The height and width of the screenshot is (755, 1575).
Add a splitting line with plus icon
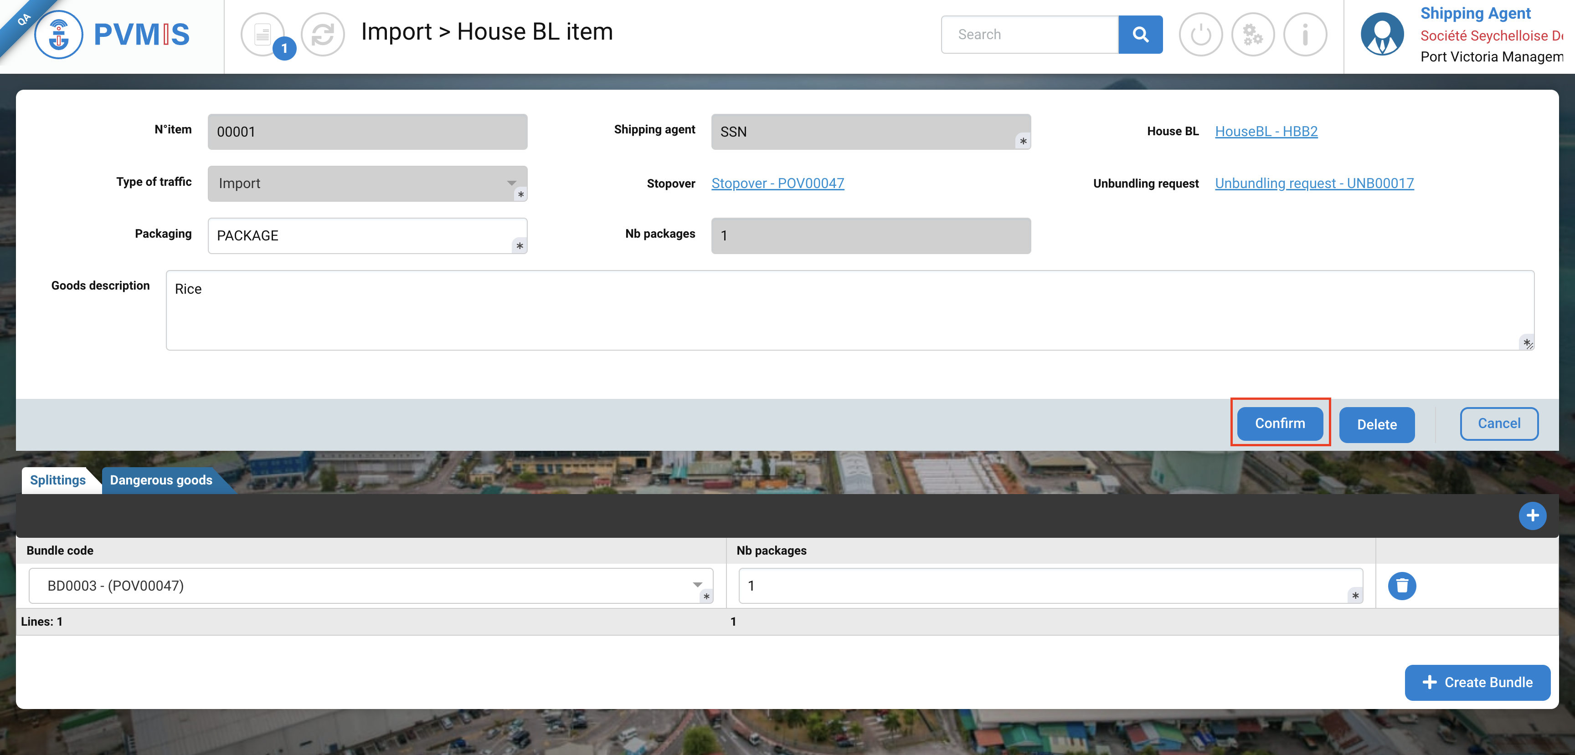[x=1532, y=515]
